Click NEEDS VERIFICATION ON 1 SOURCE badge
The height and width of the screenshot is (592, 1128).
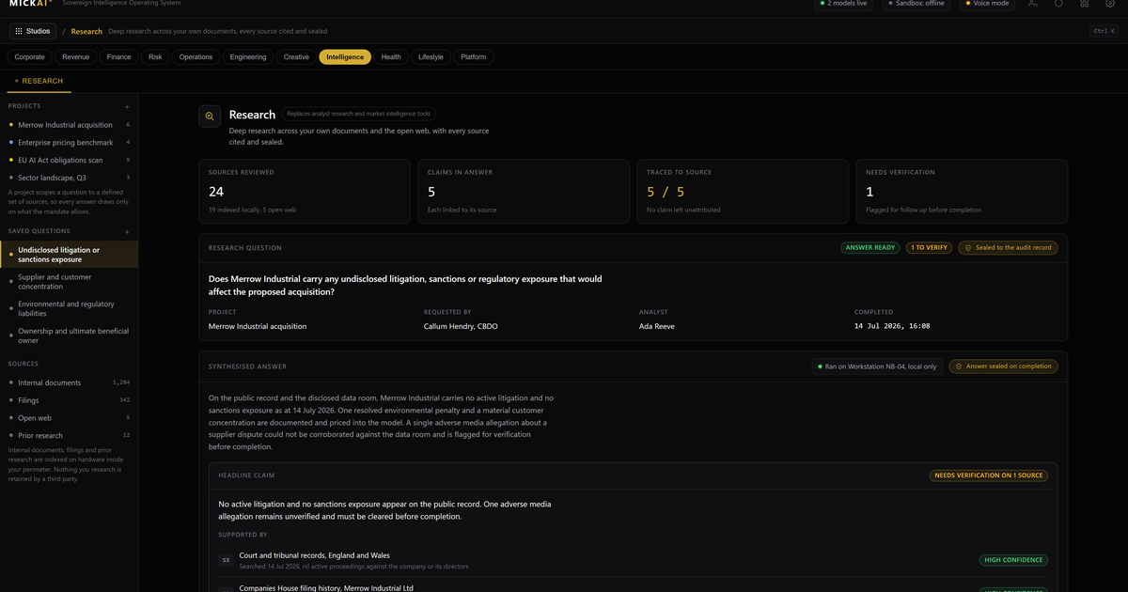[x=988, y=475]
